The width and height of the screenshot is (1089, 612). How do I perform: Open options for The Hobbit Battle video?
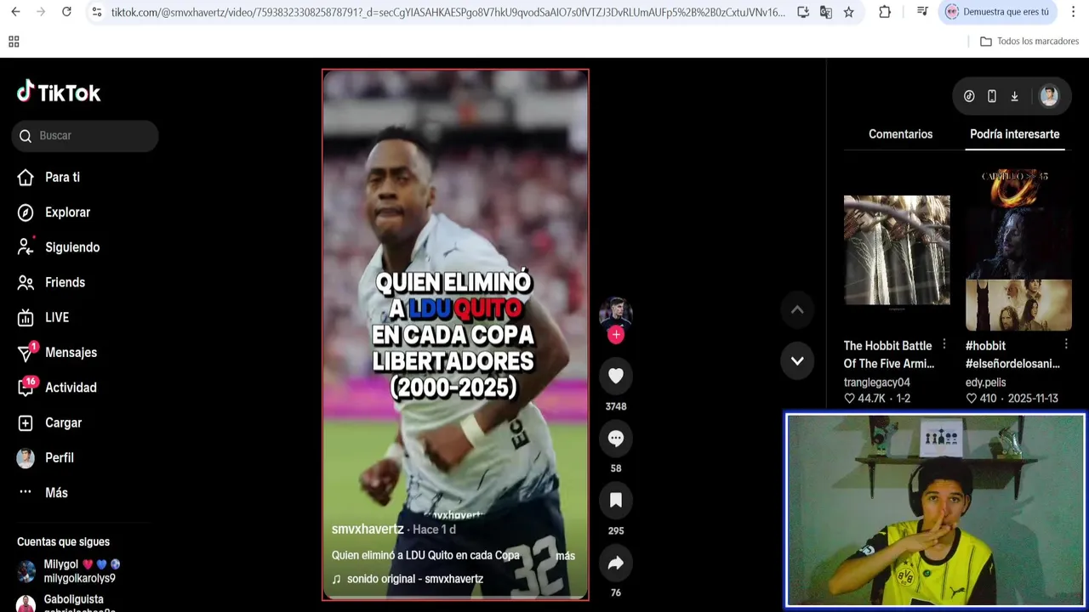tap(944, 344)
